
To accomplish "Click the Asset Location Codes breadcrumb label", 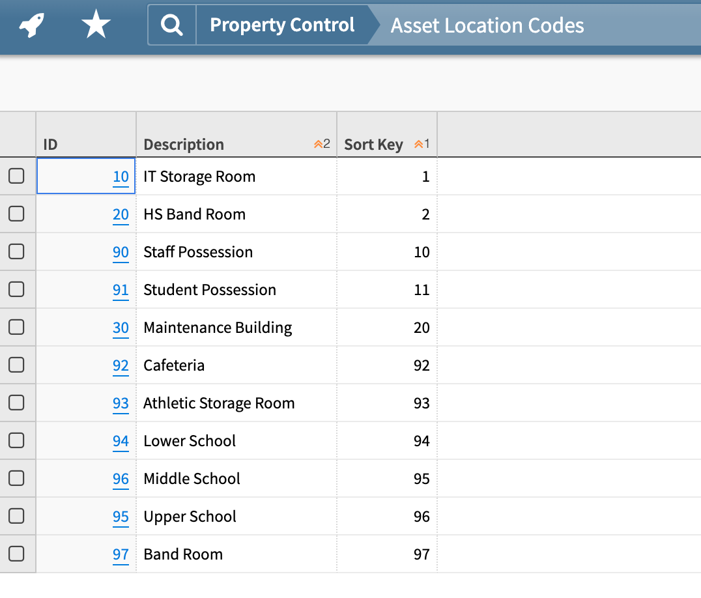I will point(487,26).
